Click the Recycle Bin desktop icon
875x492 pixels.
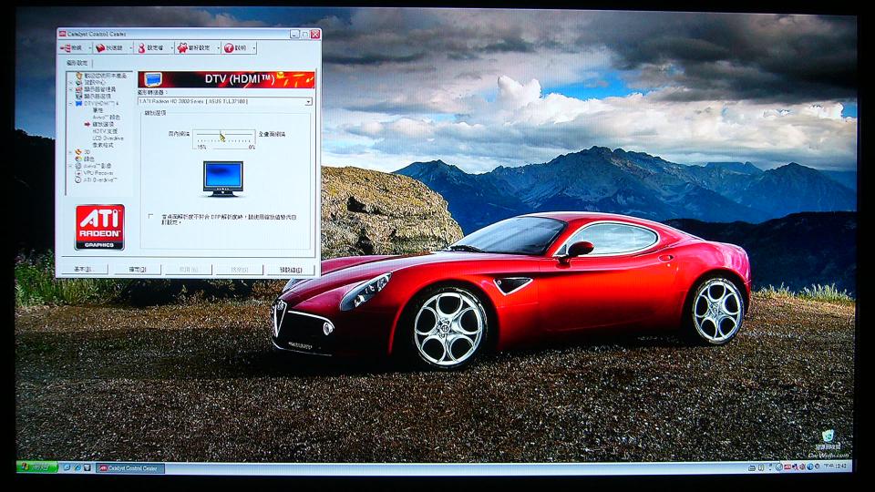tap(828, 437)
